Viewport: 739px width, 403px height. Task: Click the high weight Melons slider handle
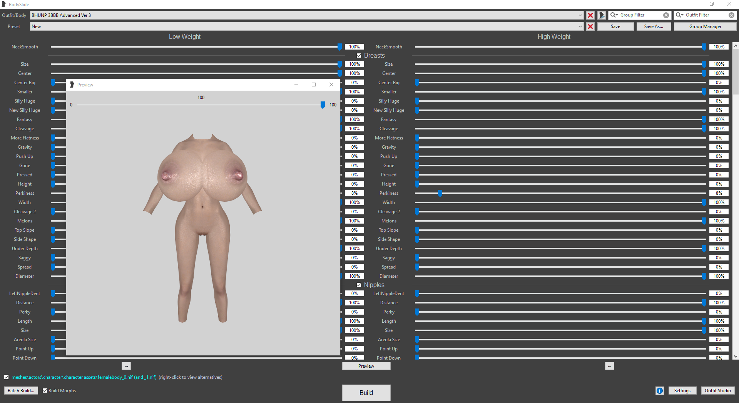(x=704, y=221)
